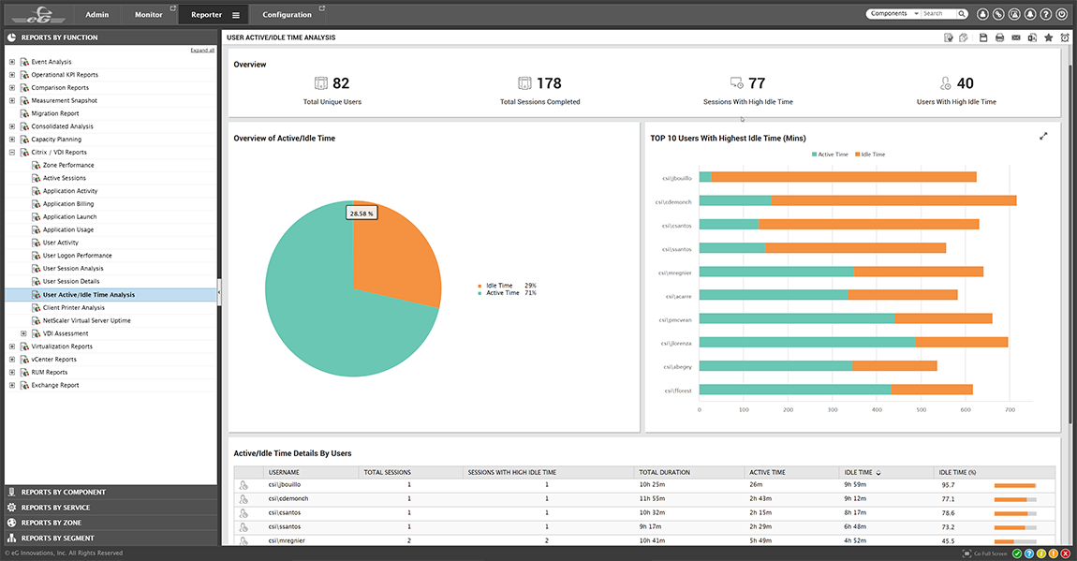The image size is (1077, 561).
Task: Mark the report as a favorite
Action: (x=1048, y=37)
